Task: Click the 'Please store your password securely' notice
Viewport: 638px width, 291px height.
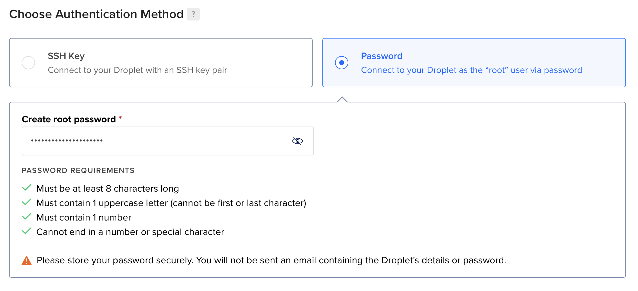Action: click(271, 260)
